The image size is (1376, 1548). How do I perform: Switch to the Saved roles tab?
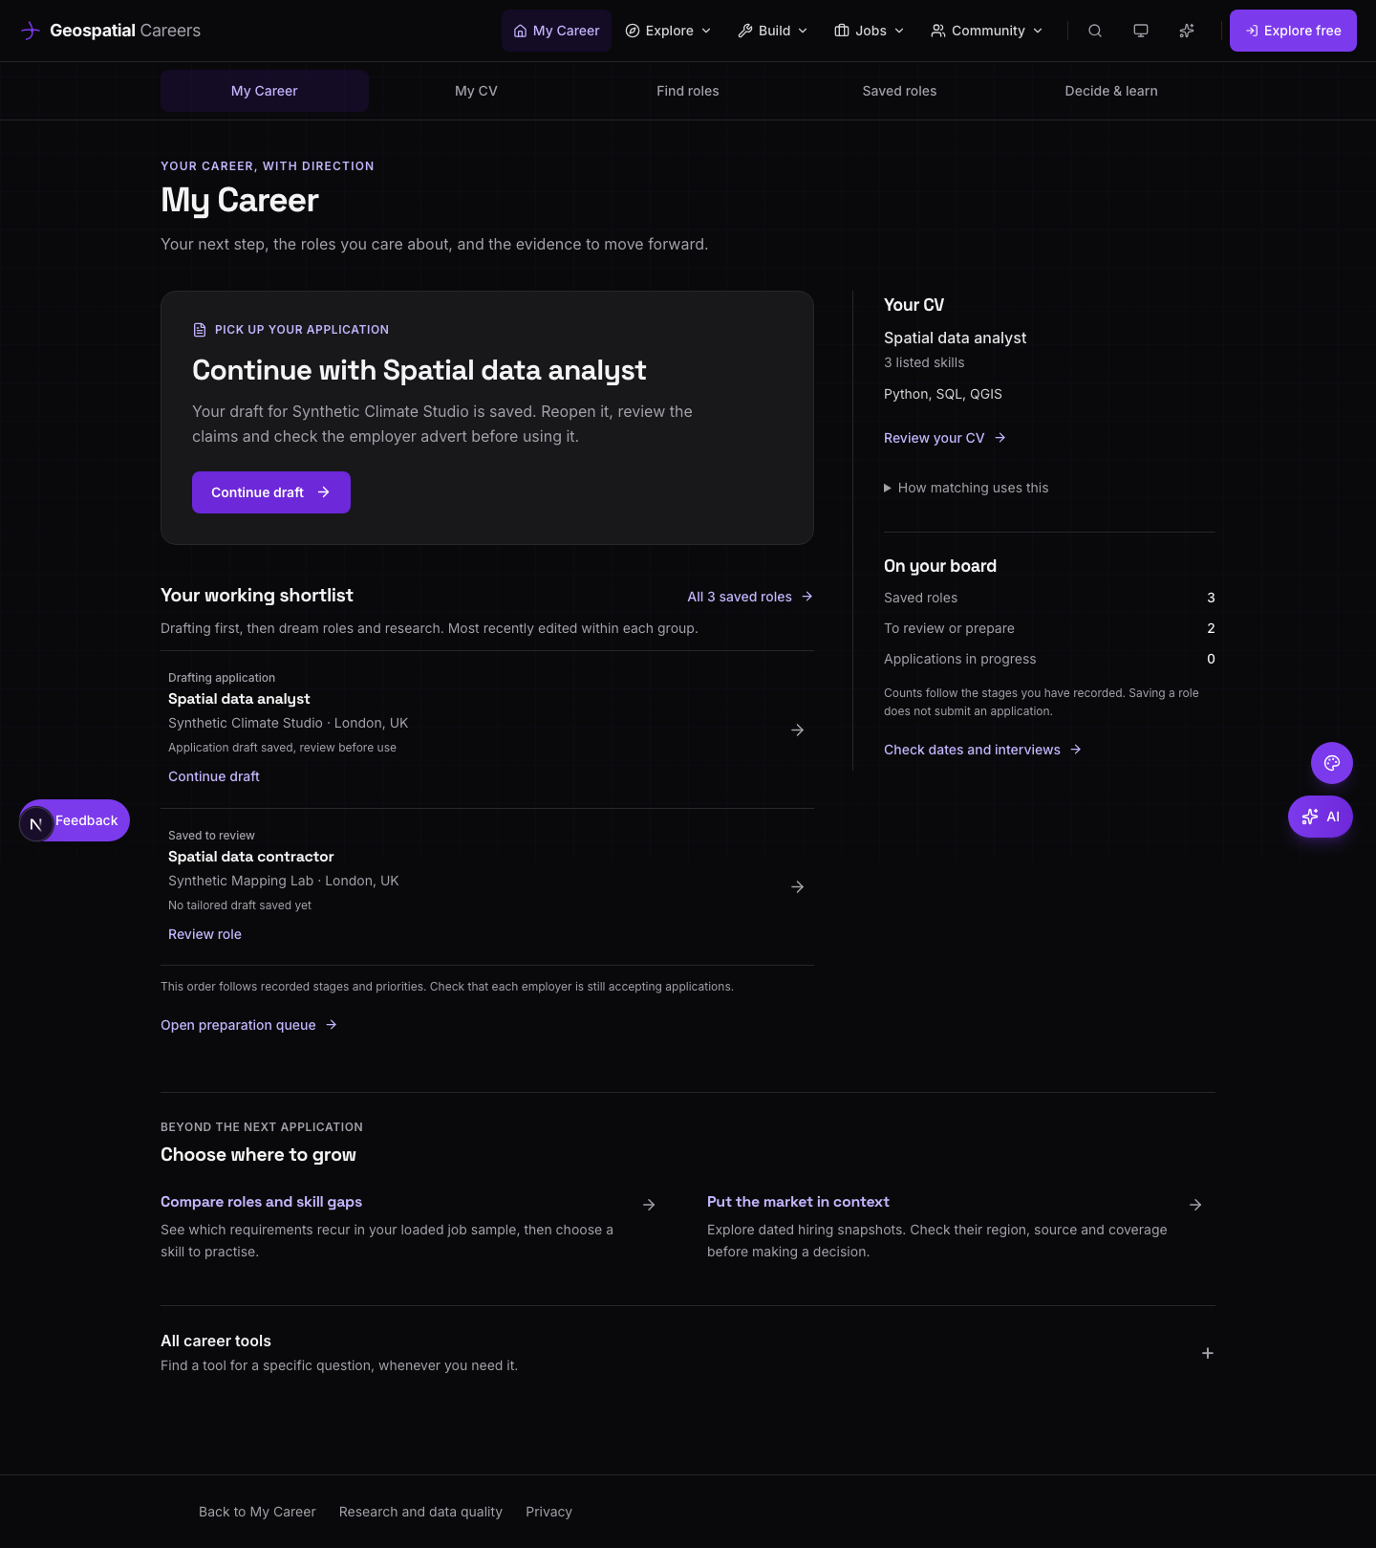[899, 91]
